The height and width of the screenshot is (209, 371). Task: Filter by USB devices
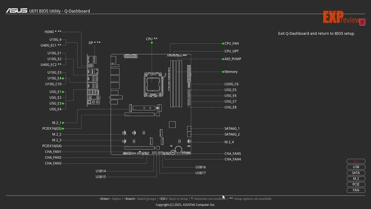(356, 167)
